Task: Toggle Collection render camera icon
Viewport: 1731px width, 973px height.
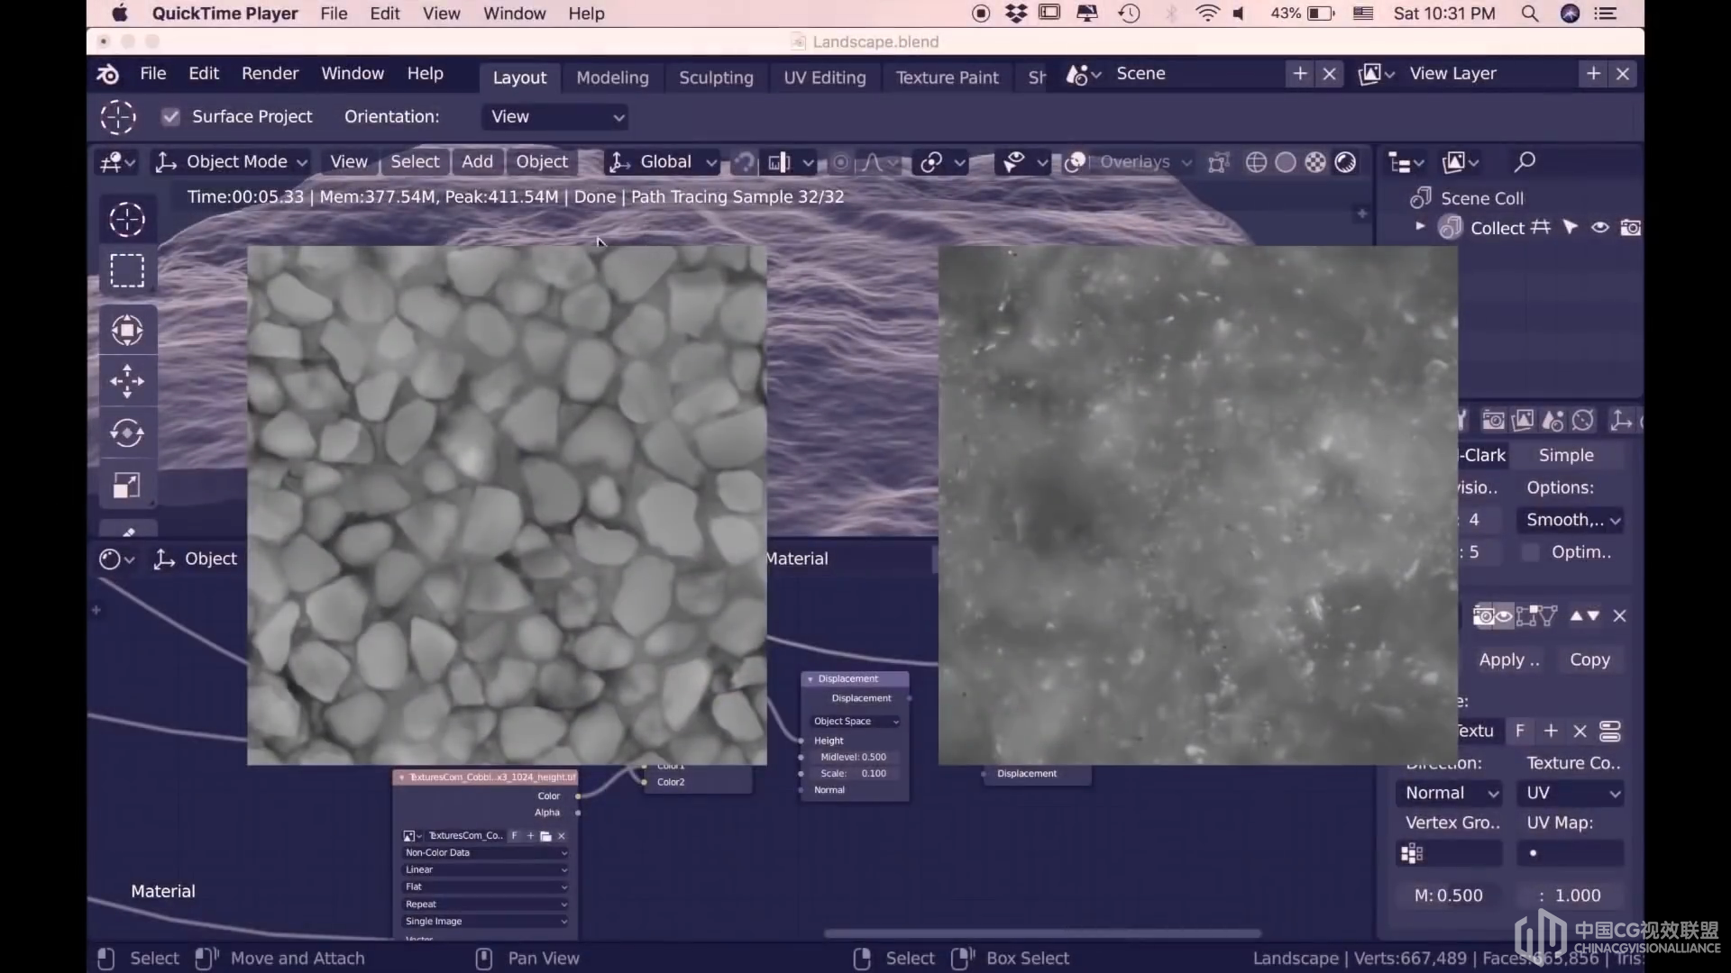Action: tap(1630, 228)
